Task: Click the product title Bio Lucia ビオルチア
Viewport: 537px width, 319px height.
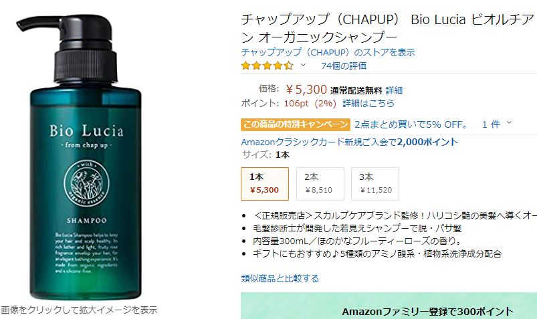Action: tap(389, 28)
